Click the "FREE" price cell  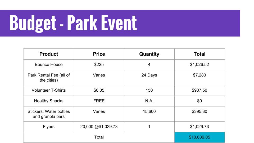coord(99,101)
